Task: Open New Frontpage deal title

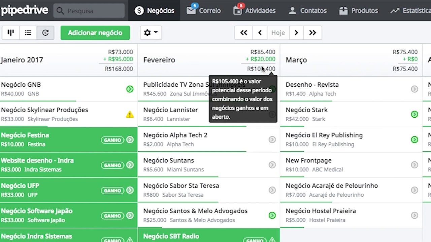Action: (x=309, y=160)
